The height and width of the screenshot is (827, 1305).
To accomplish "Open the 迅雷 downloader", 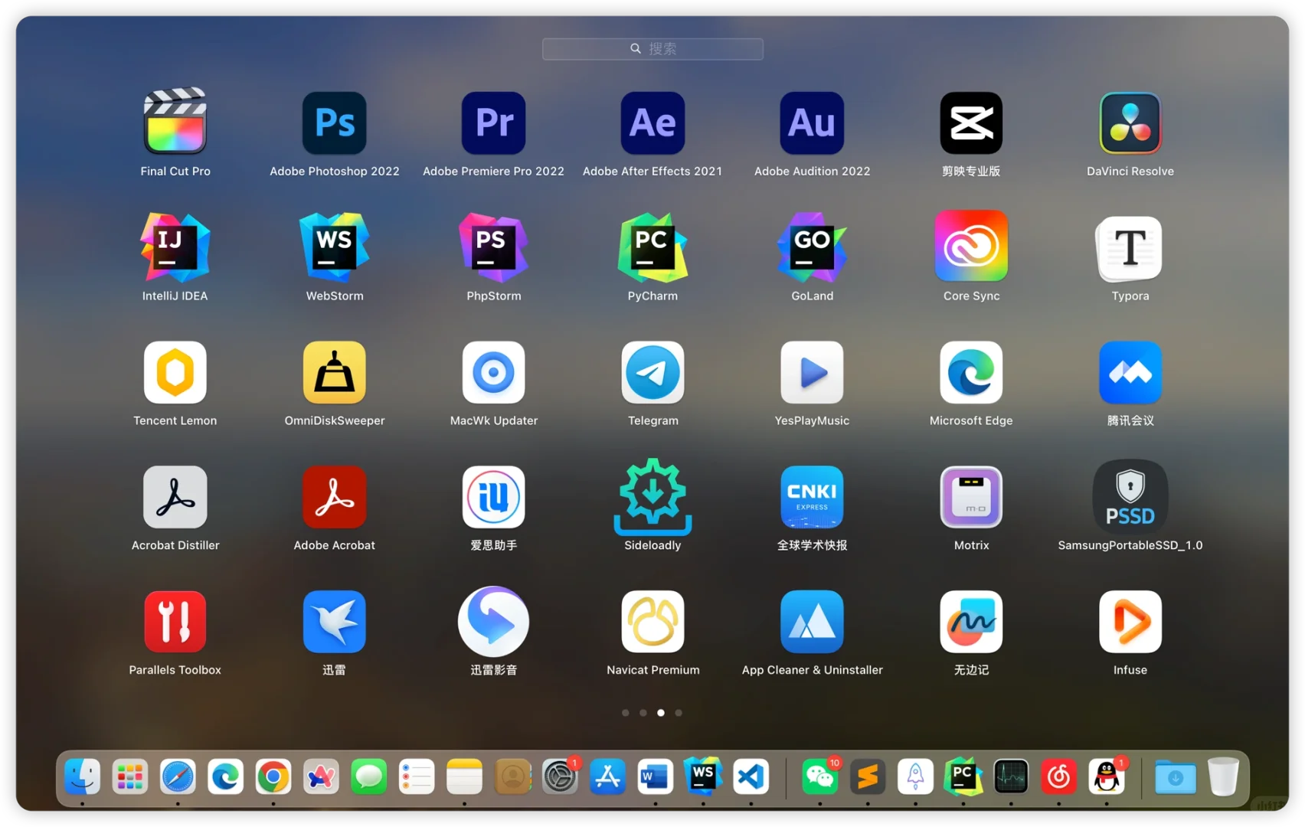I will point(335,622).
